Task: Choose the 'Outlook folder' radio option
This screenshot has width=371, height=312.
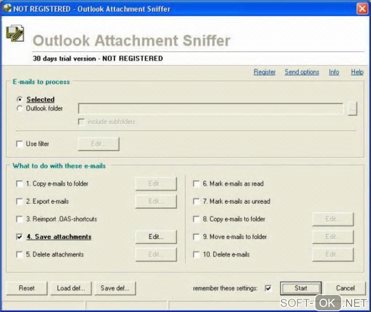Action: (x=19, y=108)
